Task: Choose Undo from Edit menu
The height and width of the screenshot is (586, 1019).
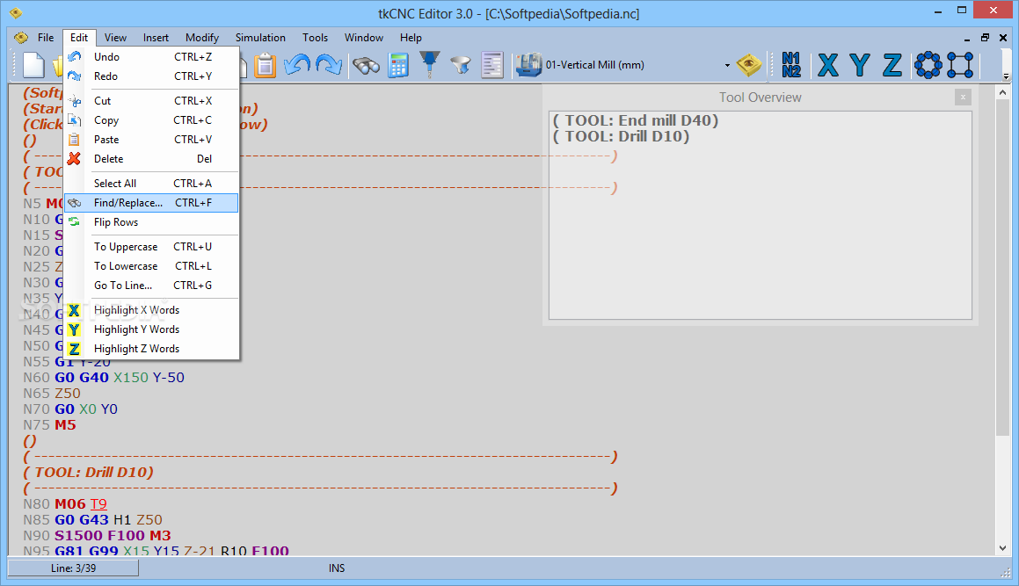Action: click(151, 57)
